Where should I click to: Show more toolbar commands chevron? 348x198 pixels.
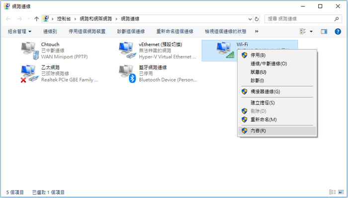pyautogui.click(x=257, y=31)
